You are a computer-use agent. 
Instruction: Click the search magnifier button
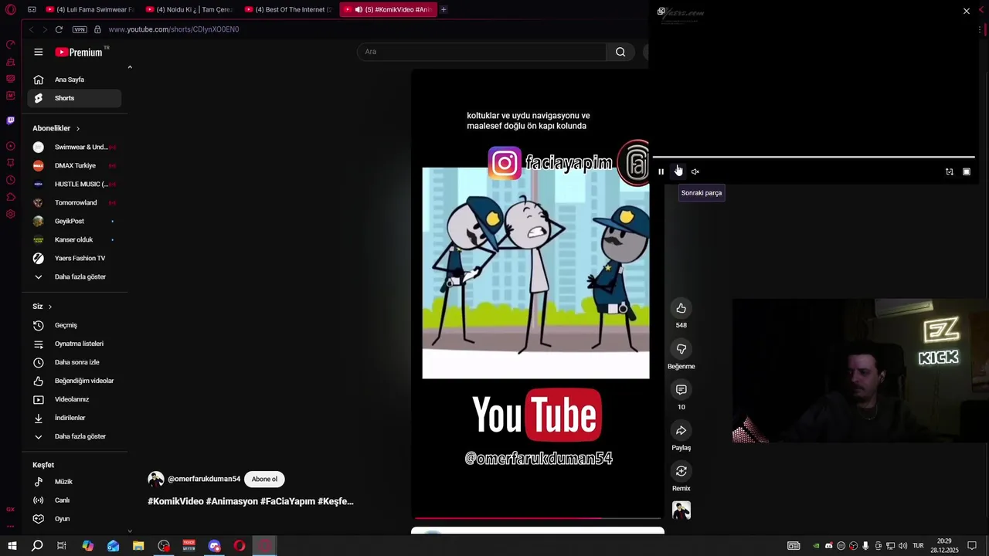click(x=620, y=52)
